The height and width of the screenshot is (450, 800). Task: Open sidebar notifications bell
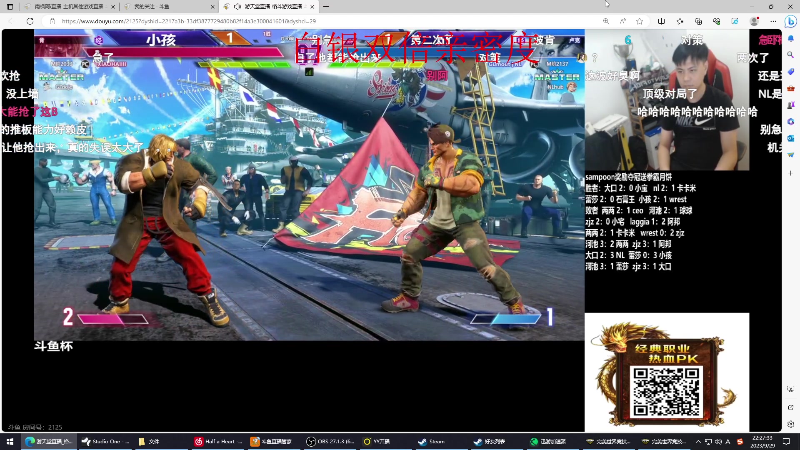(x=790, y=38)
